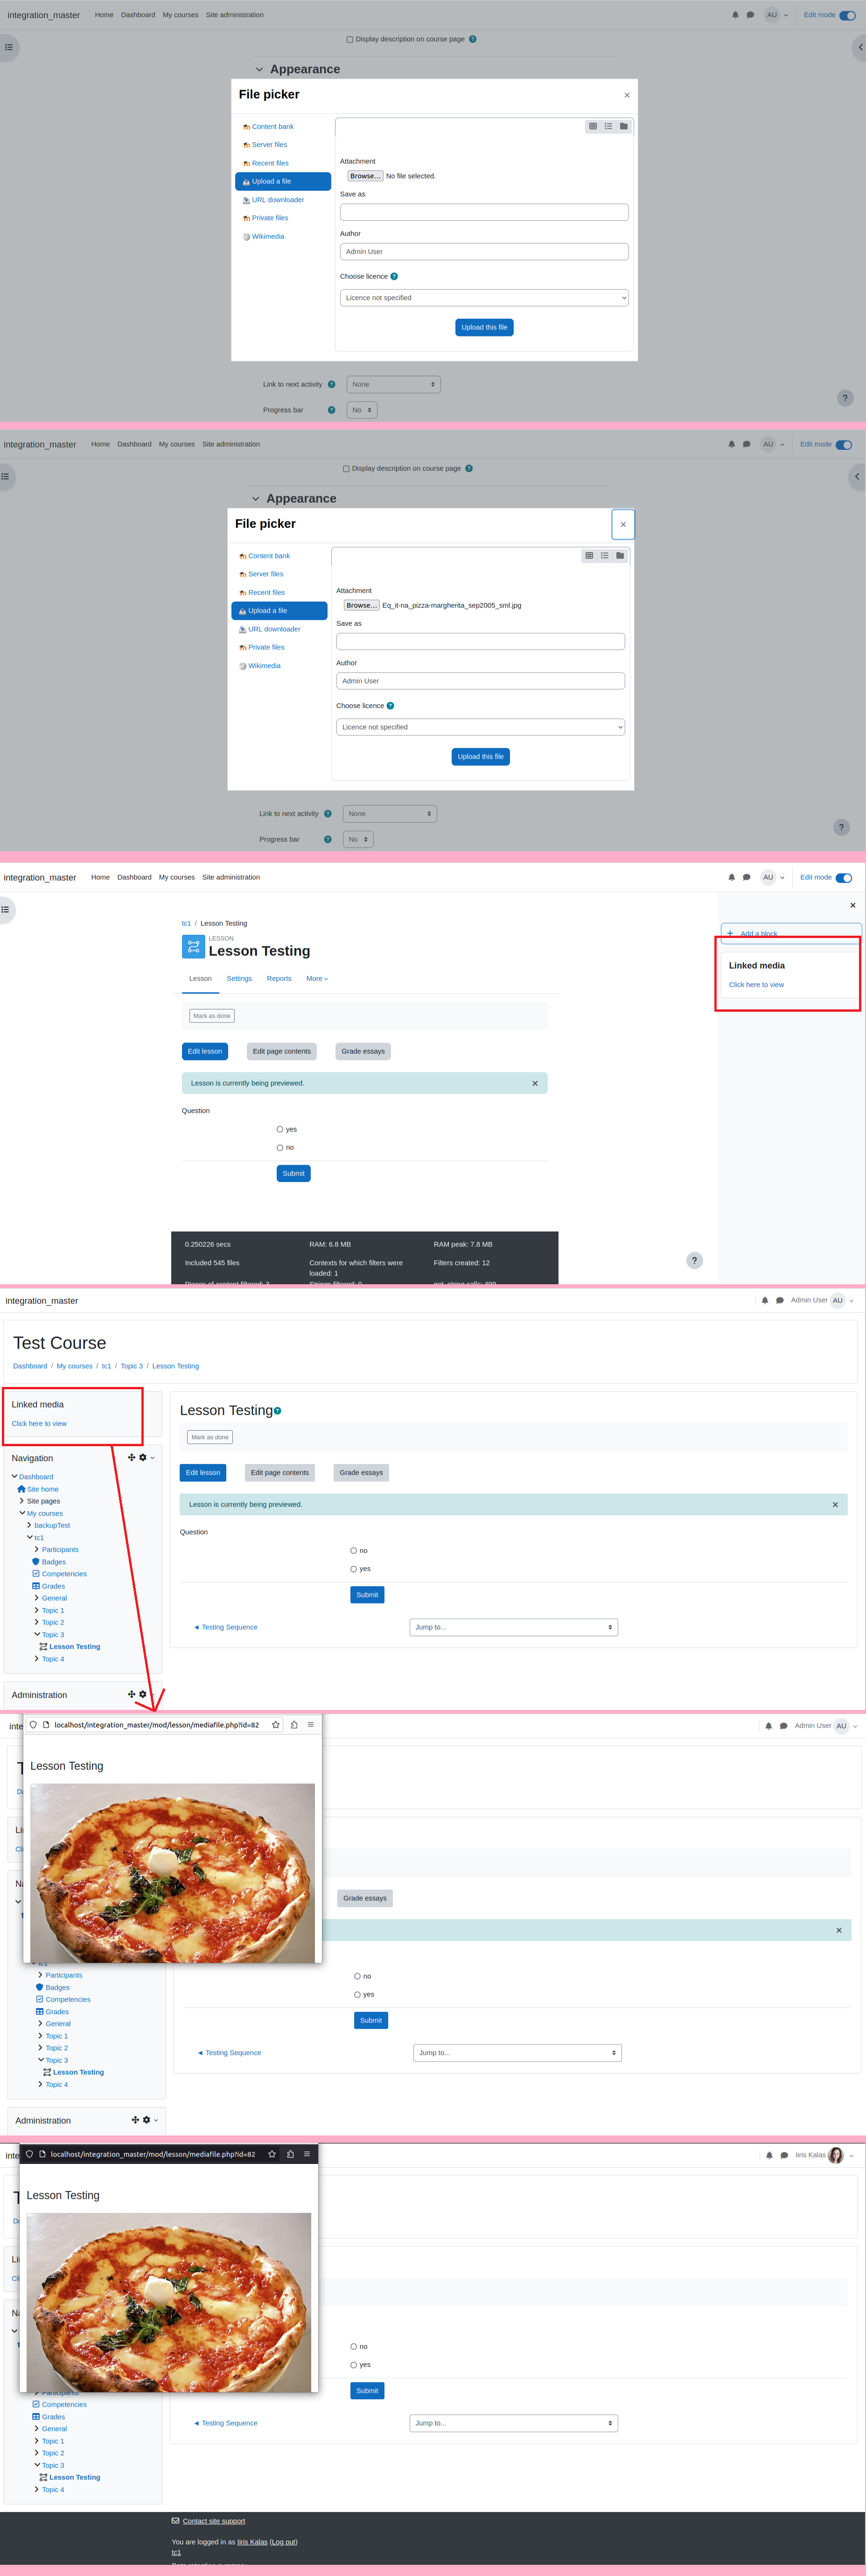Click pizza image in the dark-toolbar popup window

click(169, 2302)
